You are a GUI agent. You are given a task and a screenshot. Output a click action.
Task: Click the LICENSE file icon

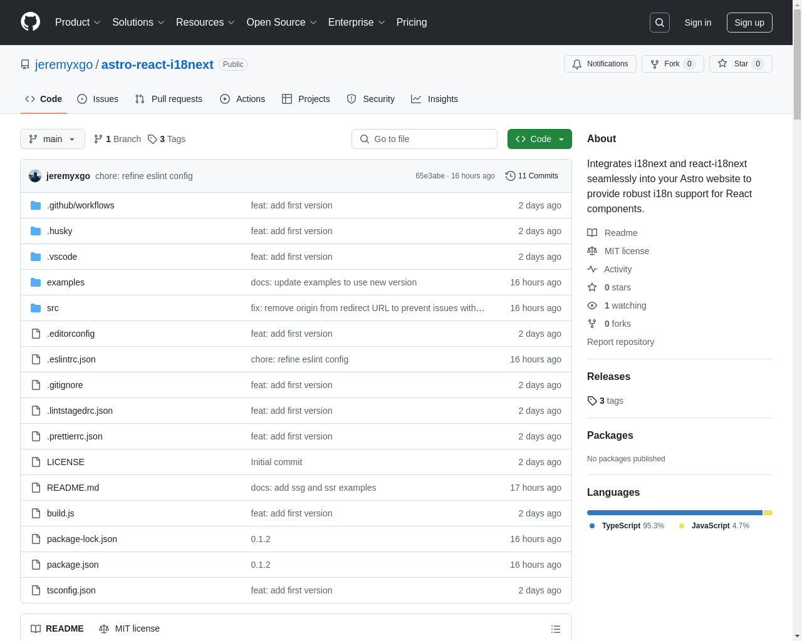tap(36, 462)
